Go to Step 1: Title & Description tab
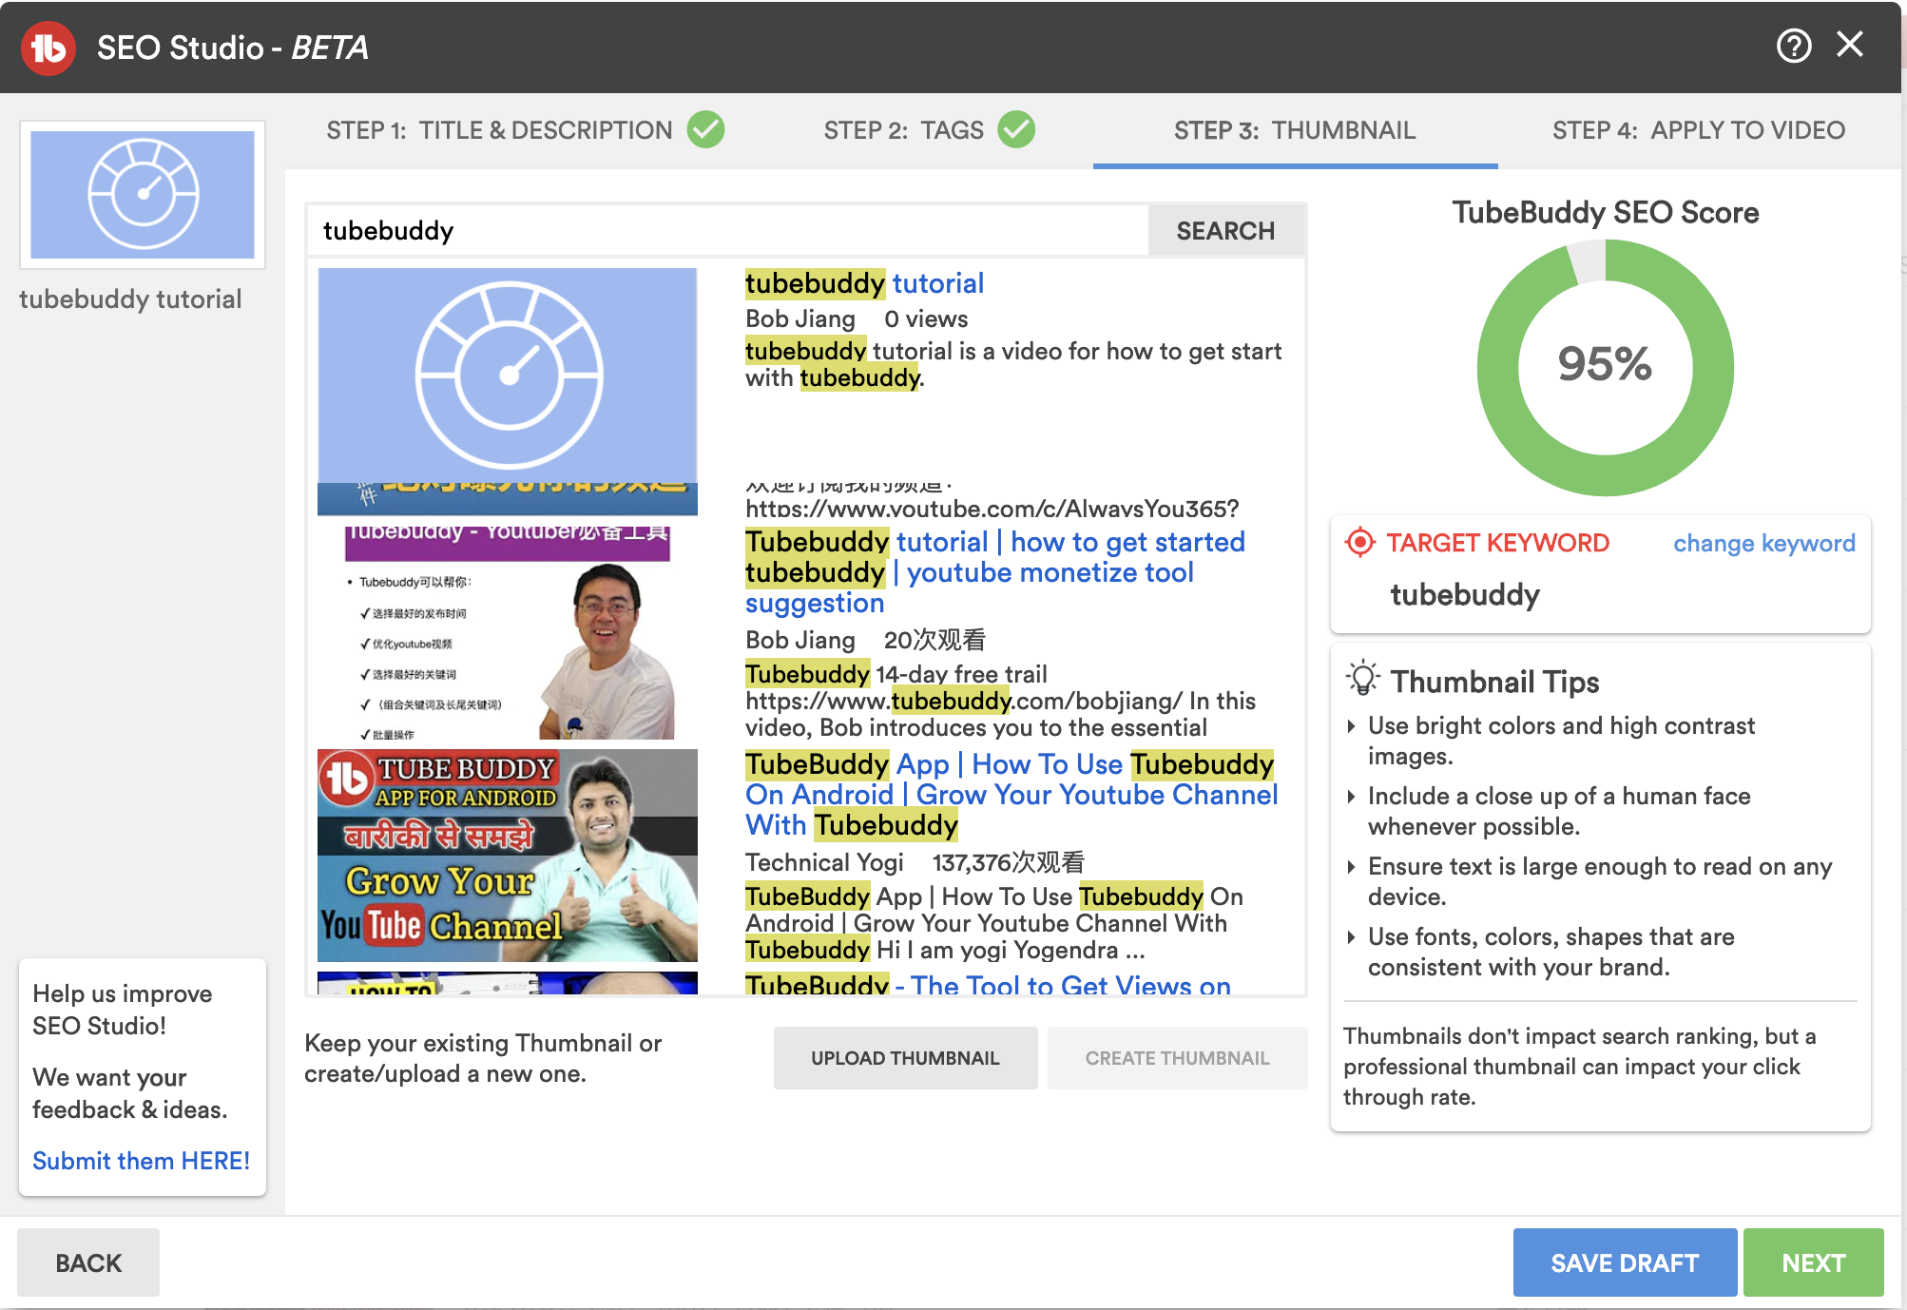Viewport: 1907px width, 1310px height. coord(499,130)
